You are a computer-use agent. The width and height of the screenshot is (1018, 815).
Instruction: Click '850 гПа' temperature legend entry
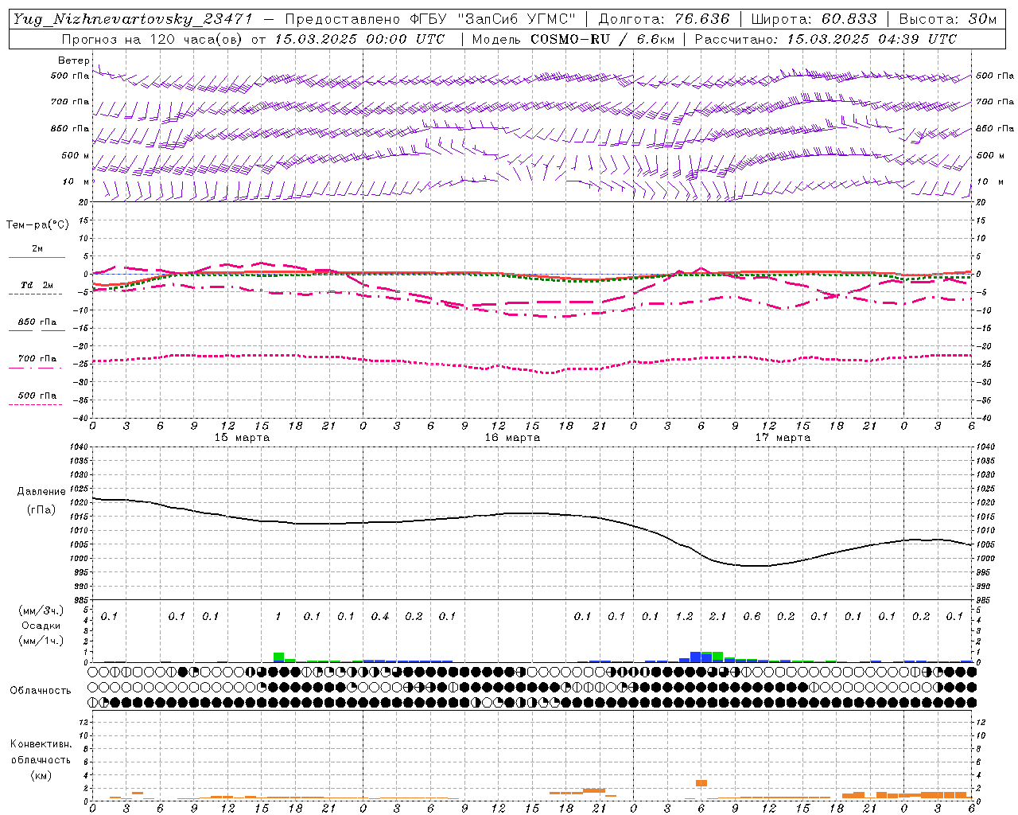[x=37, y=322]
